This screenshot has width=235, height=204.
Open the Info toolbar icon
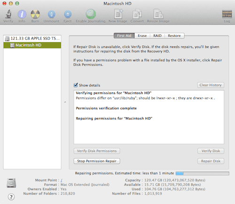coord(22,14)
